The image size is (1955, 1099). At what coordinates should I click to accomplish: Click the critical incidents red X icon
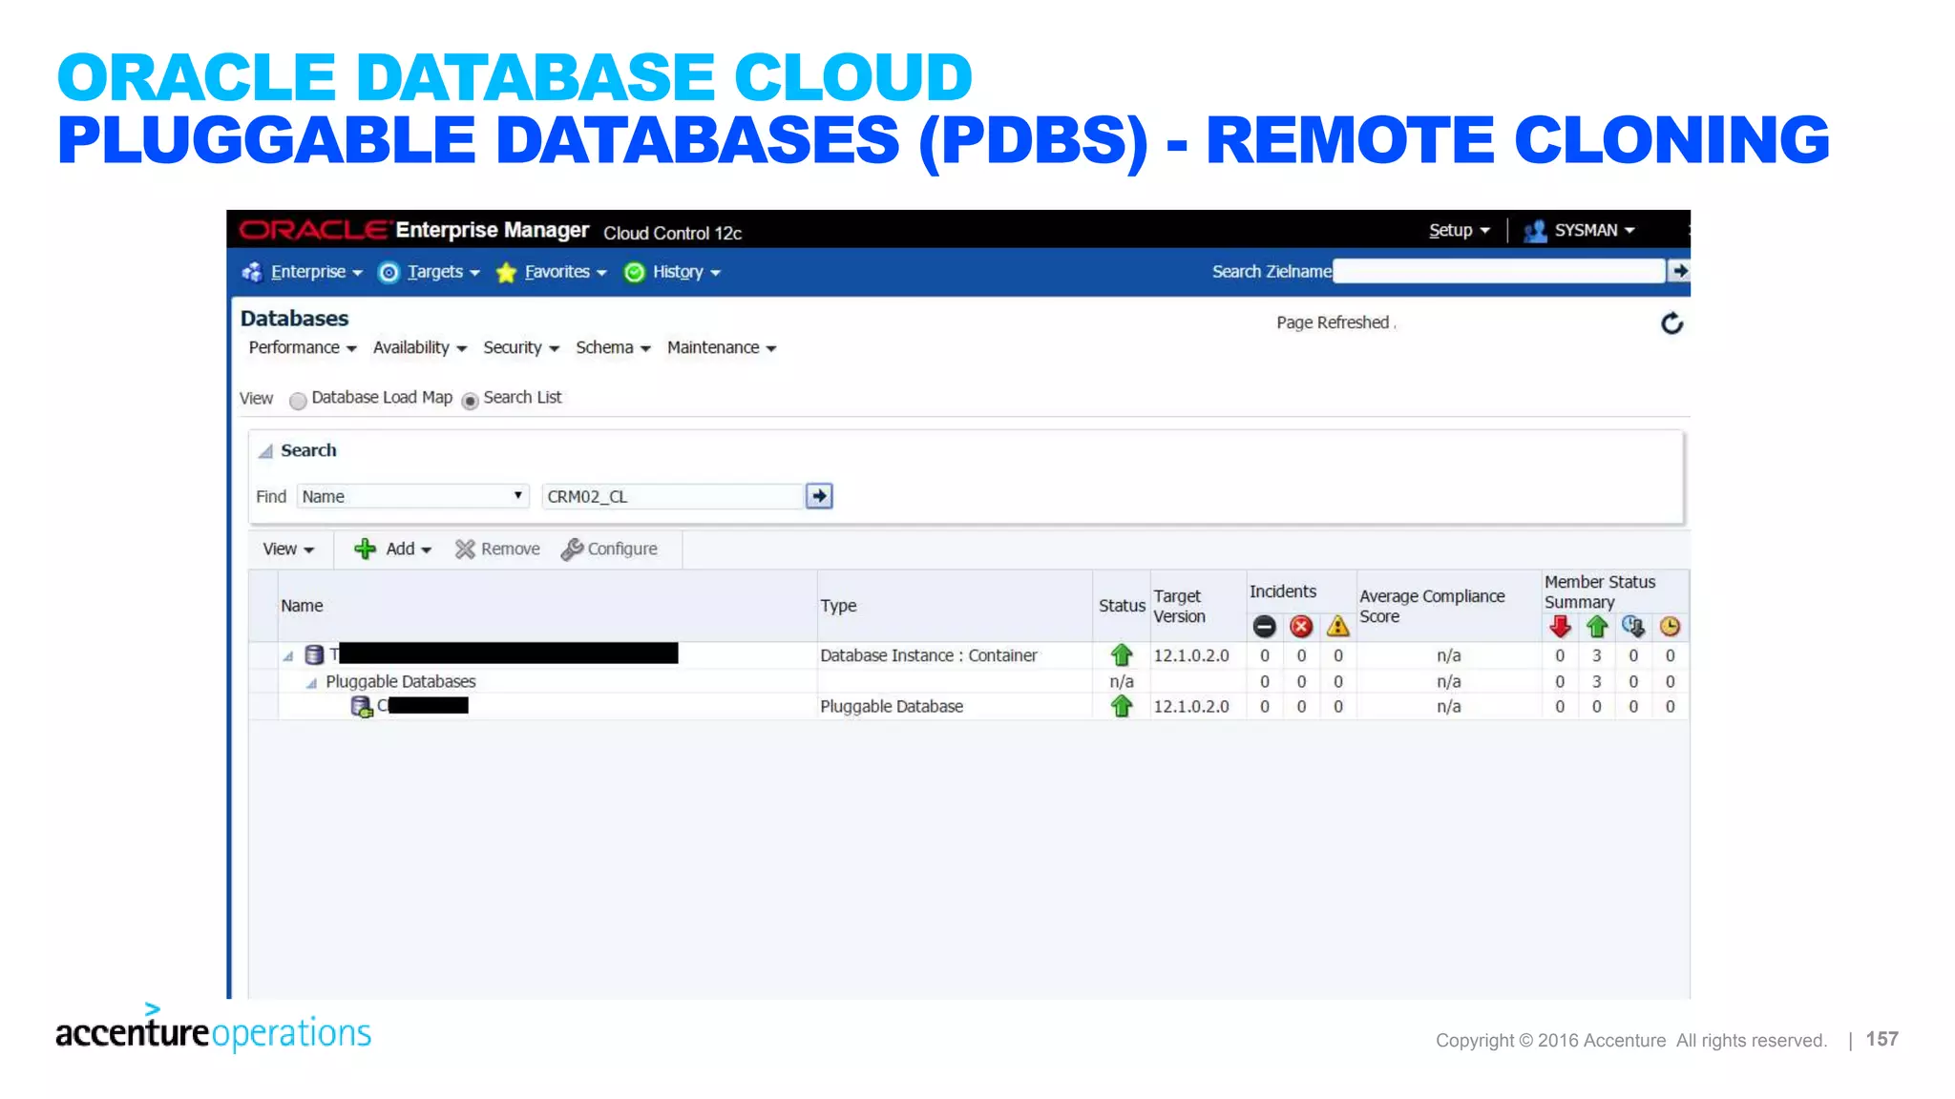click(1301, 627)
